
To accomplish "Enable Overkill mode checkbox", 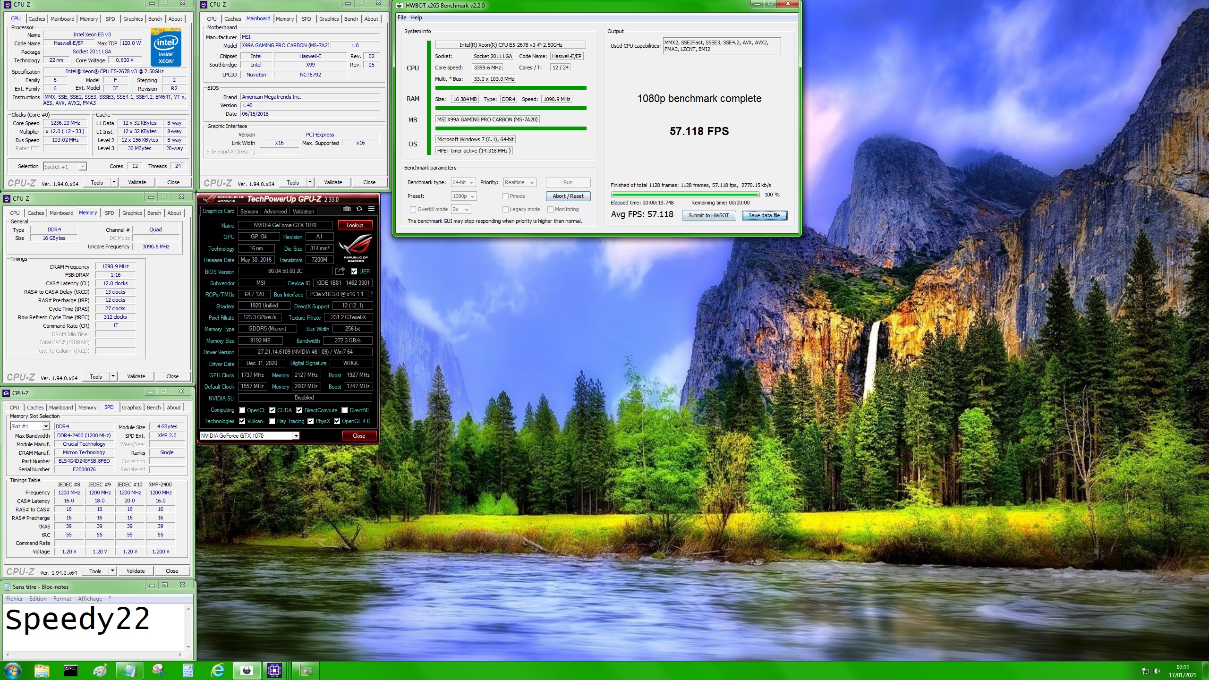I will pyautogui.click(x=413, y=209).
